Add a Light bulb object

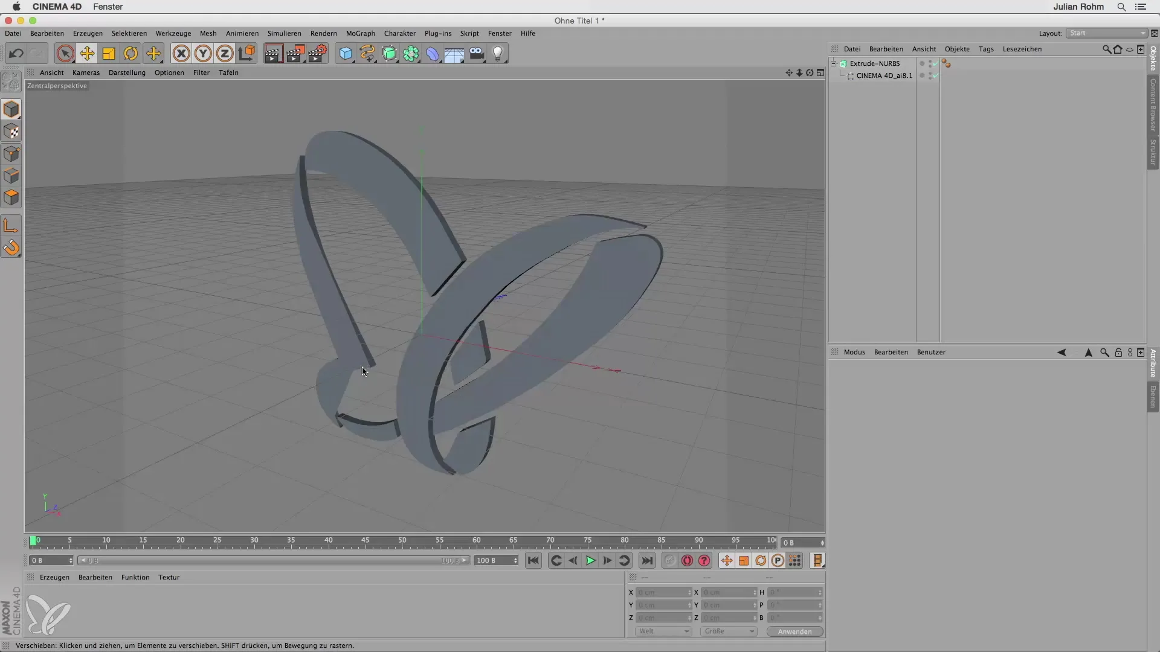pos(498,53)
